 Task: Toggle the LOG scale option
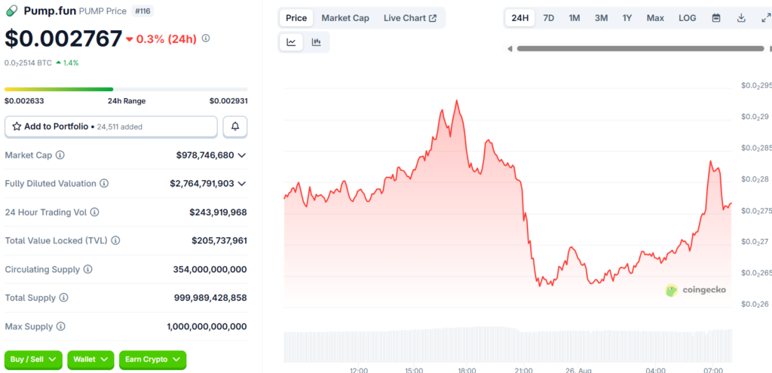click(687, 18)
